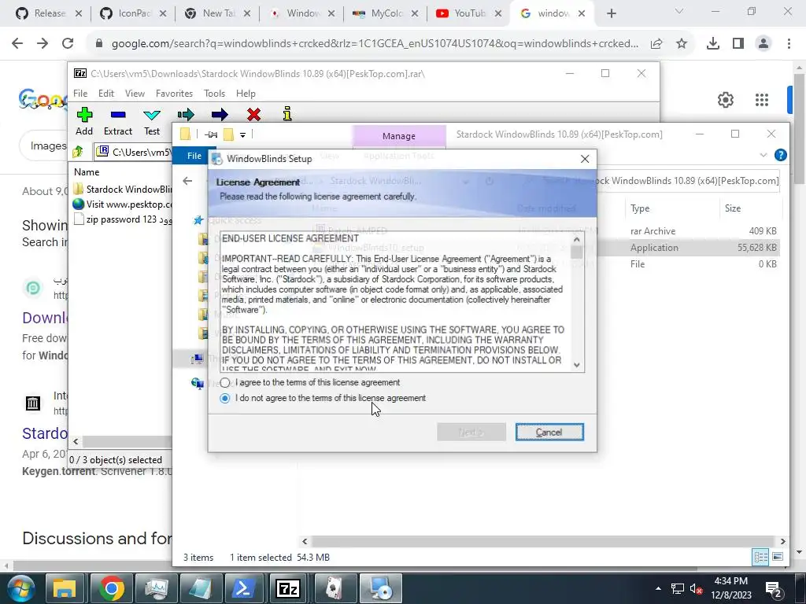Switch Explorer to details view icon
The width and height of the screenshot is (806, 604).
(x=761, y=557)
